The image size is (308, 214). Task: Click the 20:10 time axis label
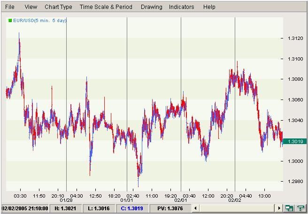[x=58, y=196]
